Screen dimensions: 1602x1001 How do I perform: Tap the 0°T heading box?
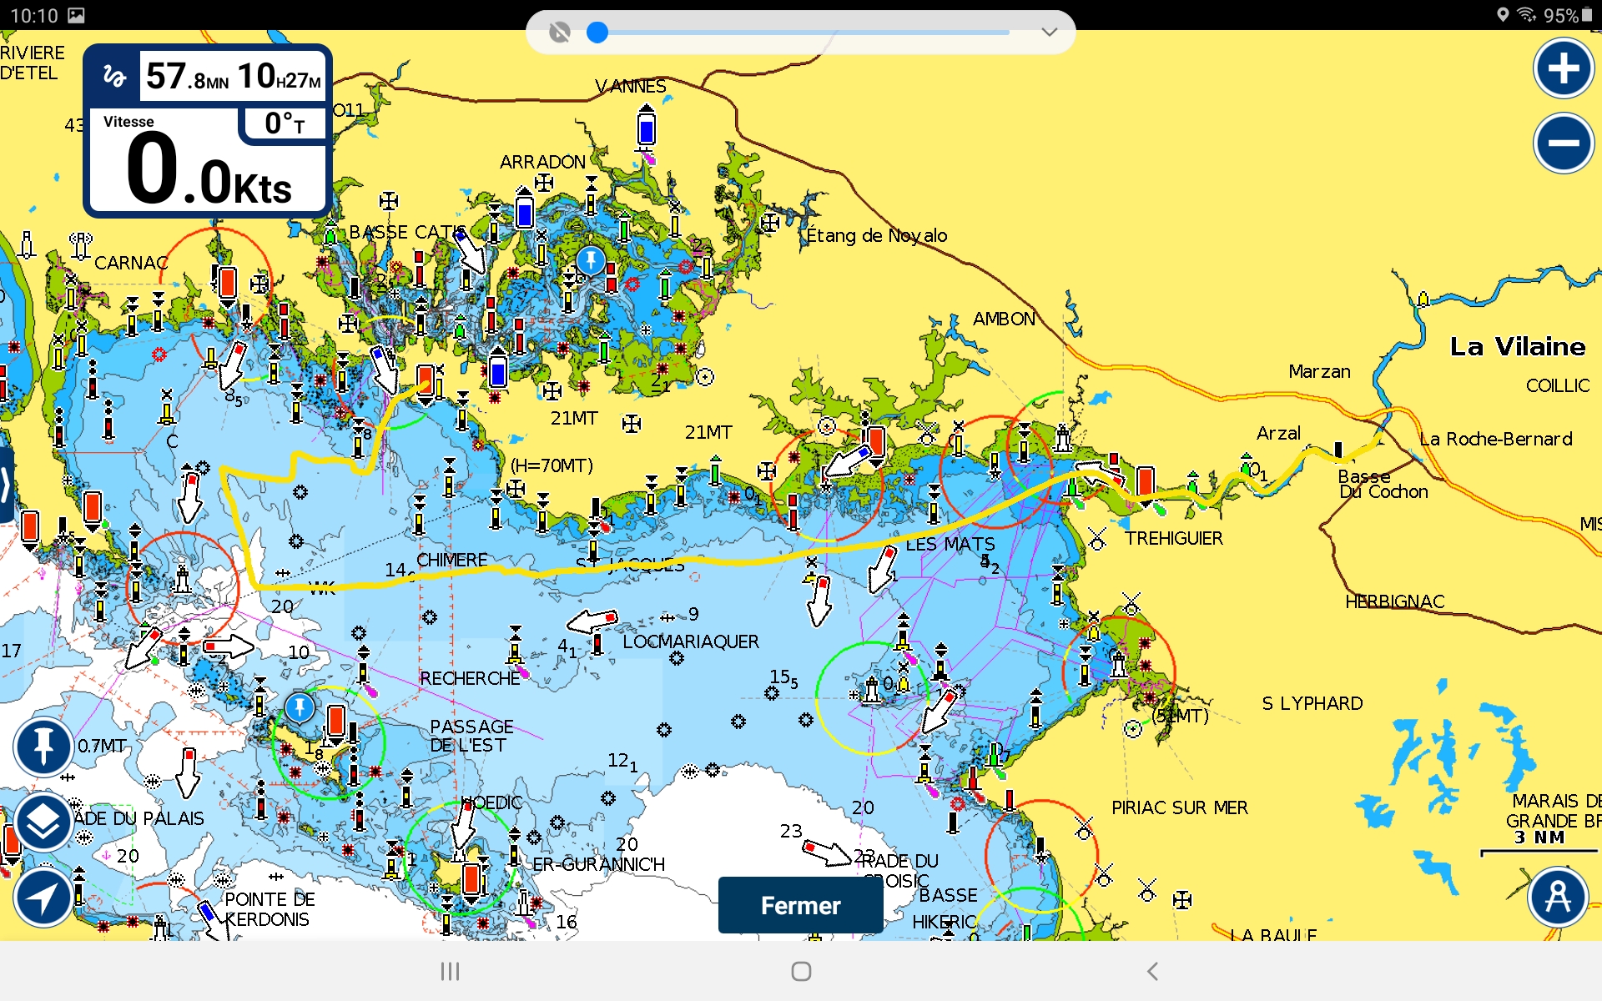pyautogui.click(x=285, y=123)
